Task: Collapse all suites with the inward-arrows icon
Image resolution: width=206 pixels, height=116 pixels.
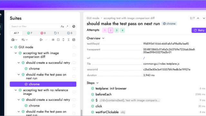Action: [69, 40]
